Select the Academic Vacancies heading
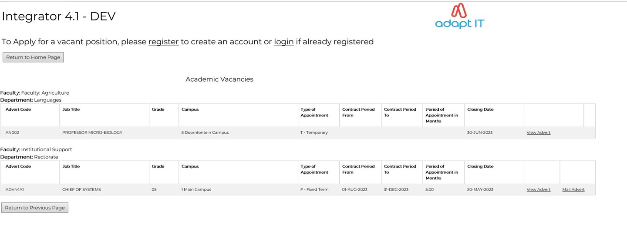Screen dimensions: 627x238 pos(219,79)
